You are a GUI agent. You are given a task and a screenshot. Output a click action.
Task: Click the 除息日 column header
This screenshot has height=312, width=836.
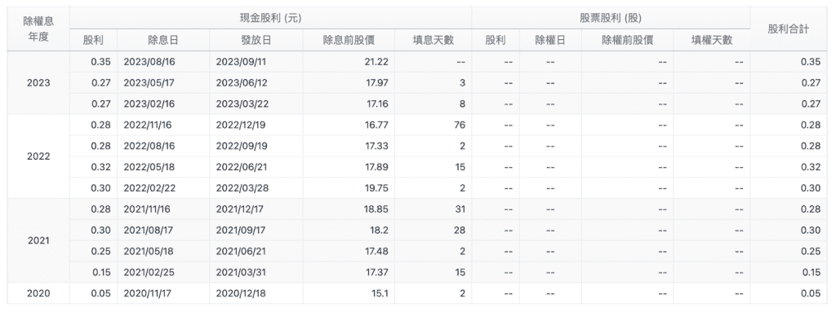(163, 41)
